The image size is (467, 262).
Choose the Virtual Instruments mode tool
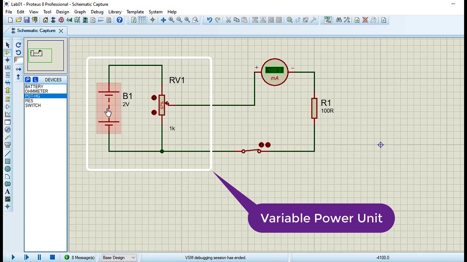pyautogui.click(x=8, y=145)
